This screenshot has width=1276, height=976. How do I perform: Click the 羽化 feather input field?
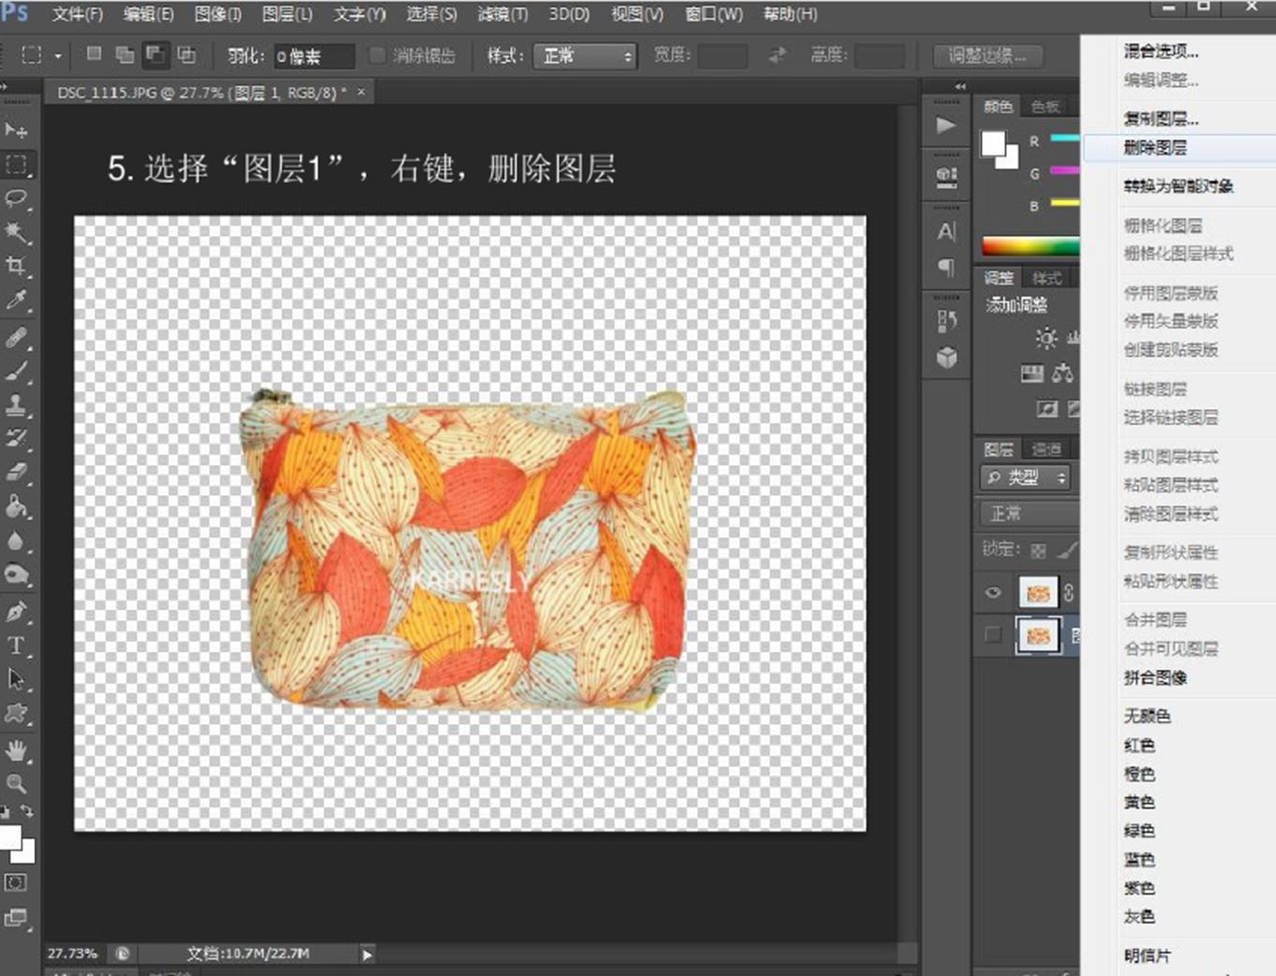(x=314, y=56)
